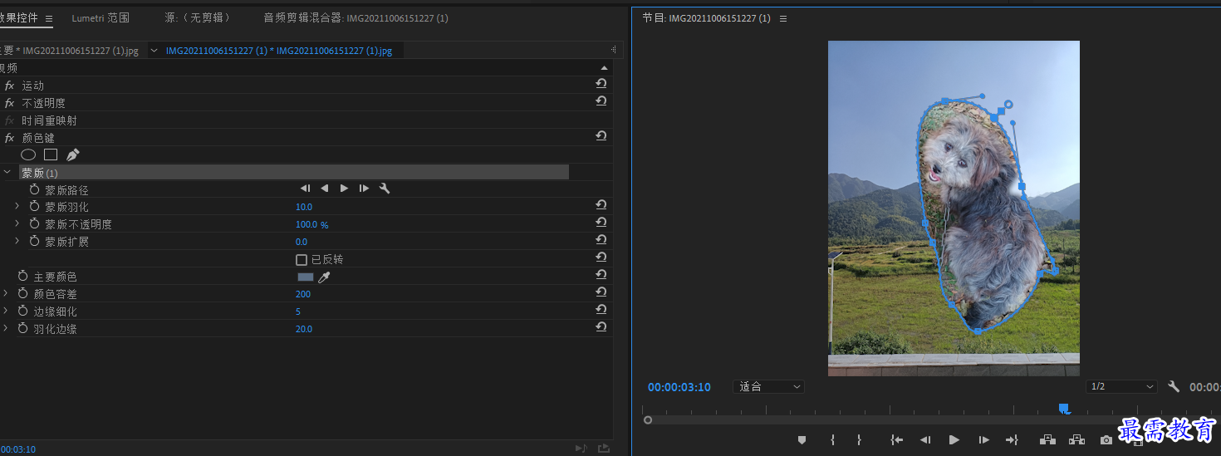Toggle animation stopwatch for 蒙版路径

34,189
